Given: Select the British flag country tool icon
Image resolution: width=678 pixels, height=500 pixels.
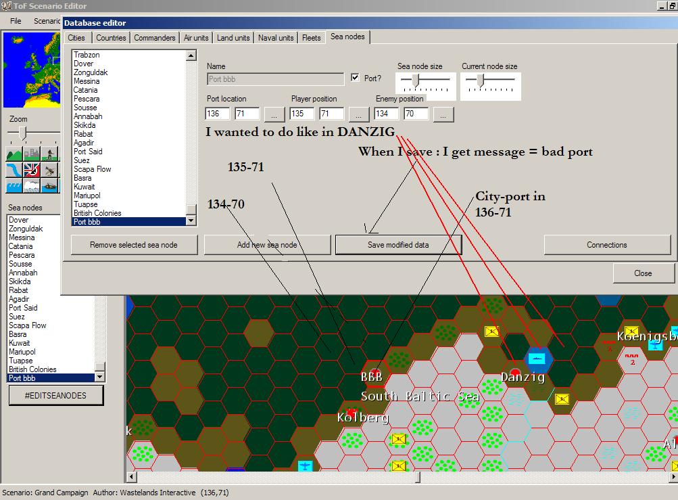Looking at the screenshot, I should click(x=32, y=170).
